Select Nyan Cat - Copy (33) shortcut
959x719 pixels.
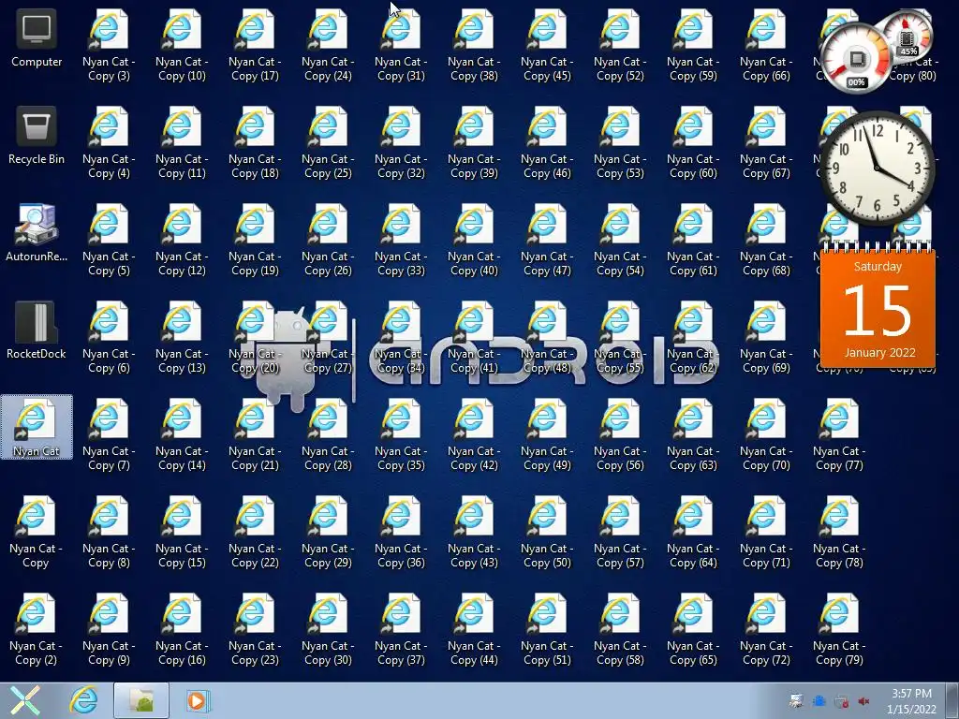point(401,240)
